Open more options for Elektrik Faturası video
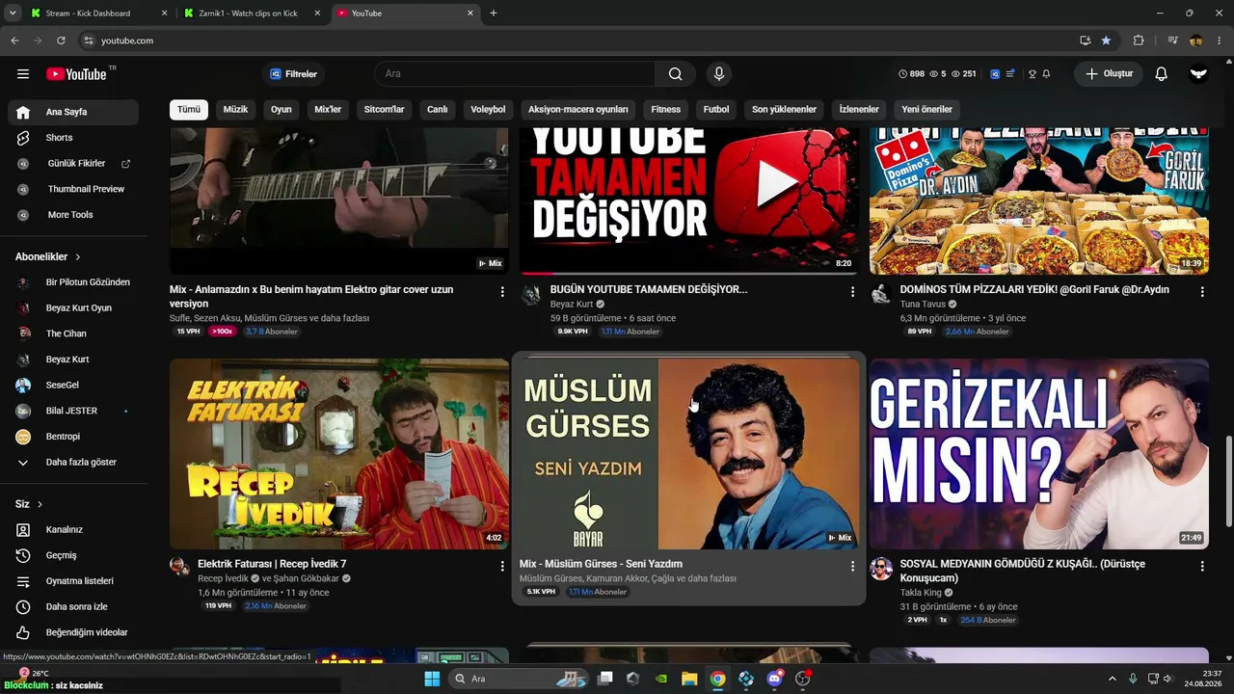This screenshot has height=694, width=1234. click(x=502, y=566)
